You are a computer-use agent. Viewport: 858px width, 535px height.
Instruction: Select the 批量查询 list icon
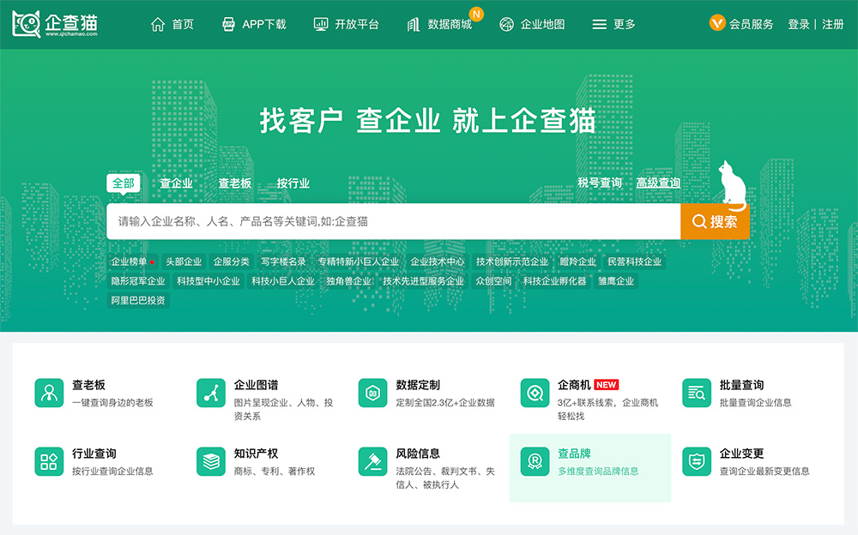[x=695, y=394]
